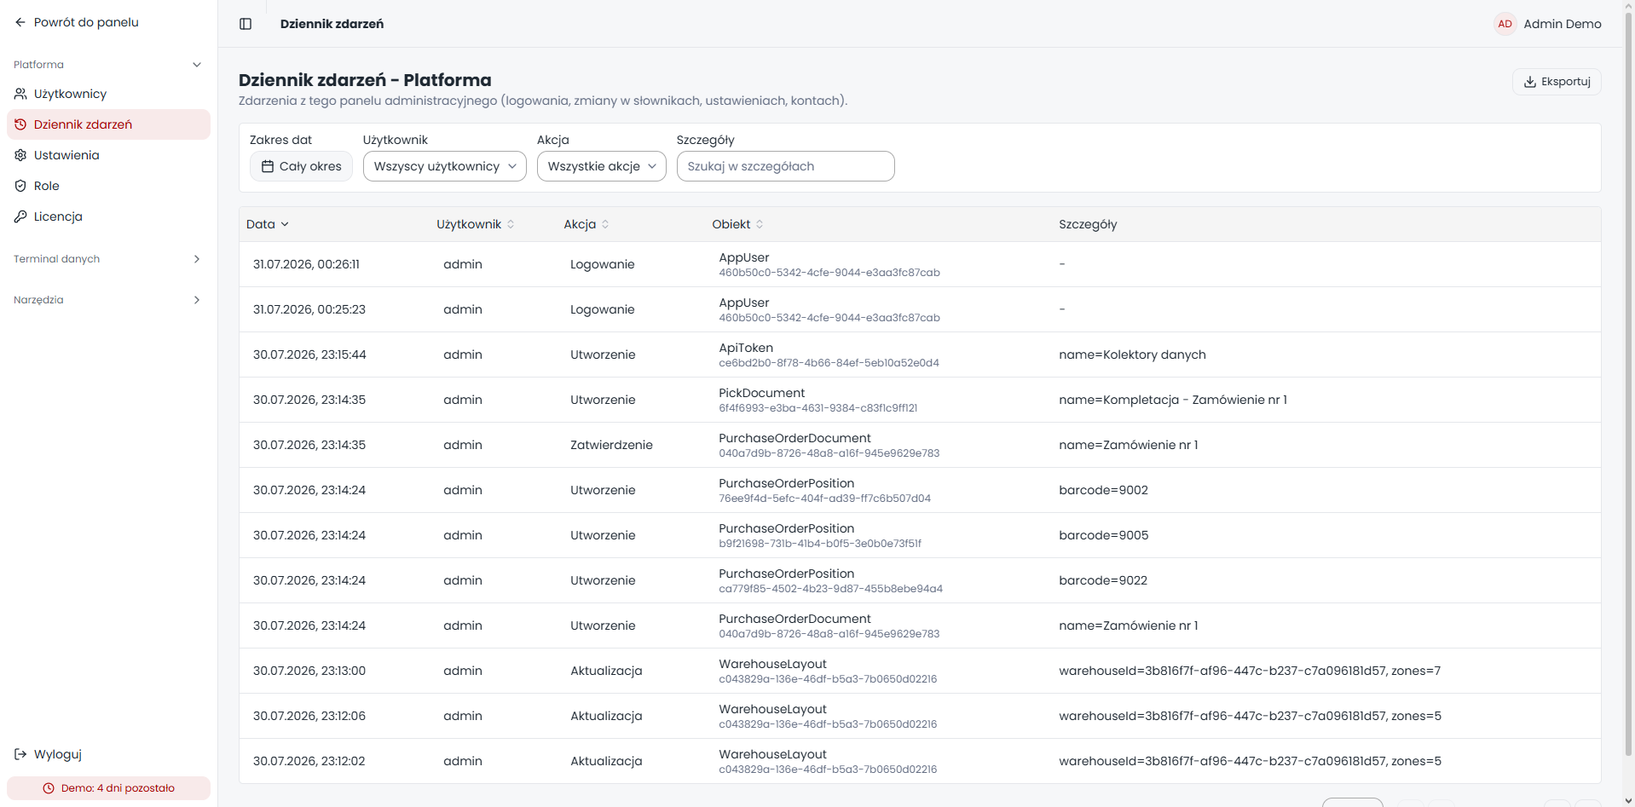Go back via Powrót do panelu

(x=77, y=22)
